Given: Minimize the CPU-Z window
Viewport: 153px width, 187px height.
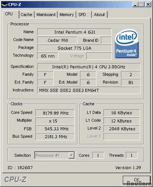Looking at the screenshot, I should click(x=135, y=4).
